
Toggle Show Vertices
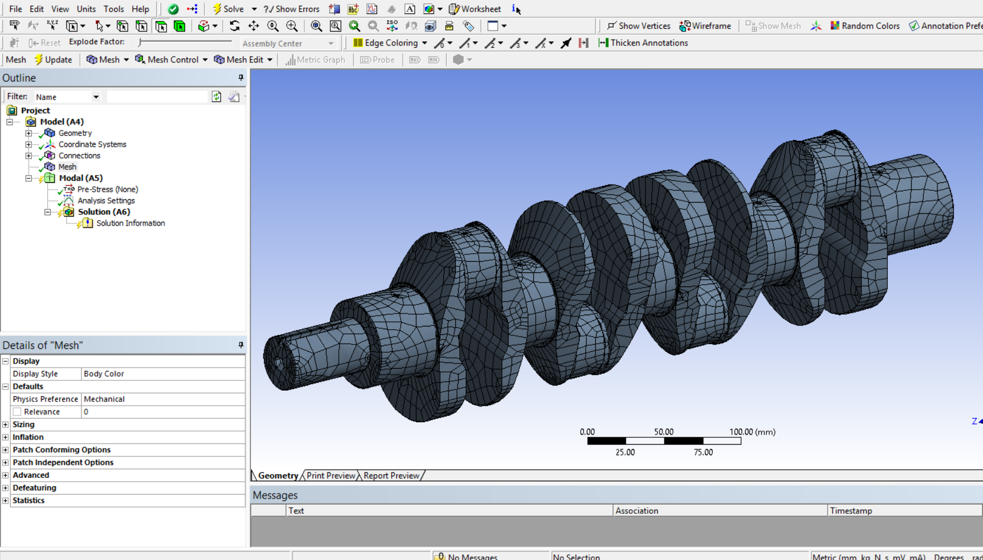coord(639,26)
